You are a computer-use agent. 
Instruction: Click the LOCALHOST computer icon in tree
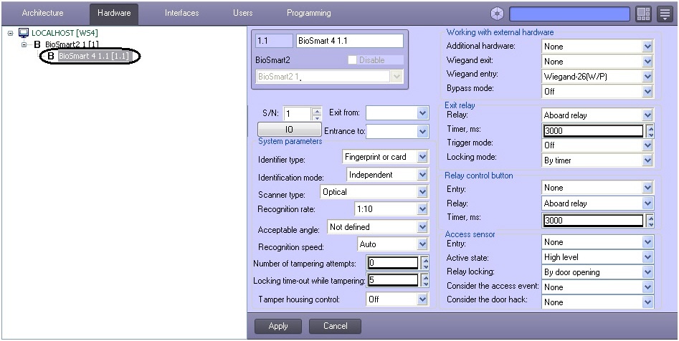click(x=24, y=34)
